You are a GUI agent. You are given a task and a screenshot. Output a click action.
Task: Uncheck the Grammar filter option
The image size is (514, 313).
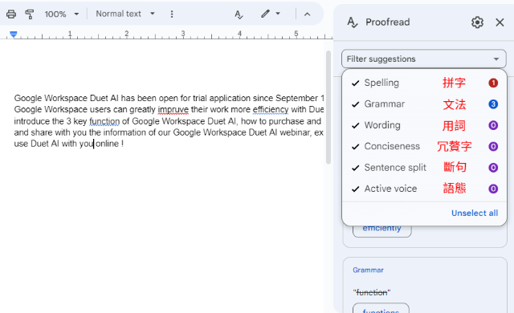424,104
